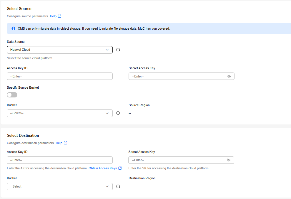Expand the source Bucket select dropdown
The width and height of the screenshot is (291, 199).
[59, 113]
